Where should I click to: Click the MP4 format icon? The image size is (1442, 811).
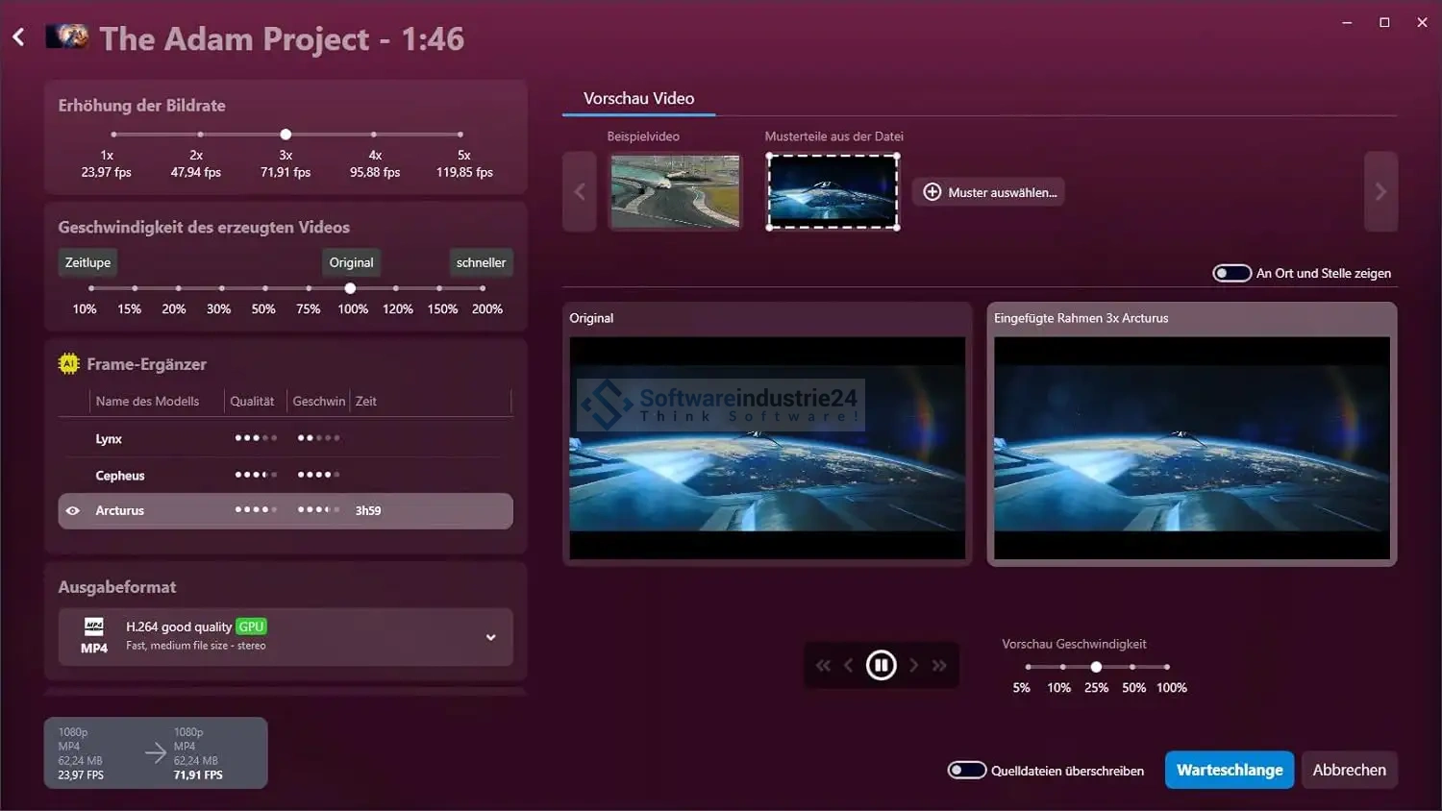coord(94,636)
